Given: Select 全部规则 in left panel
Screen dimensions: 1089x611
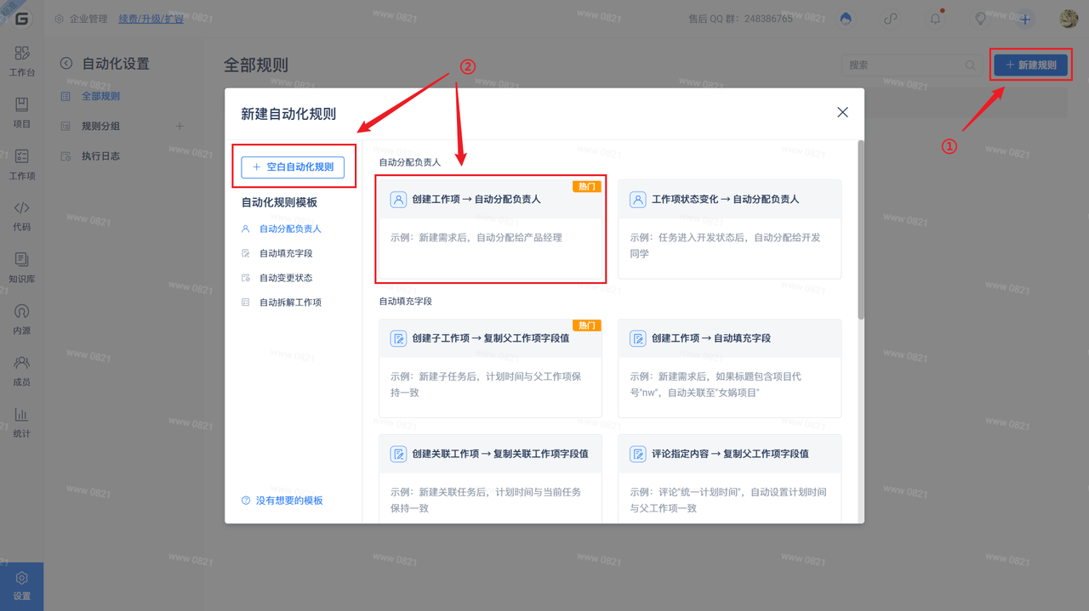Looking at the screenshot, I should click(100, 96).
